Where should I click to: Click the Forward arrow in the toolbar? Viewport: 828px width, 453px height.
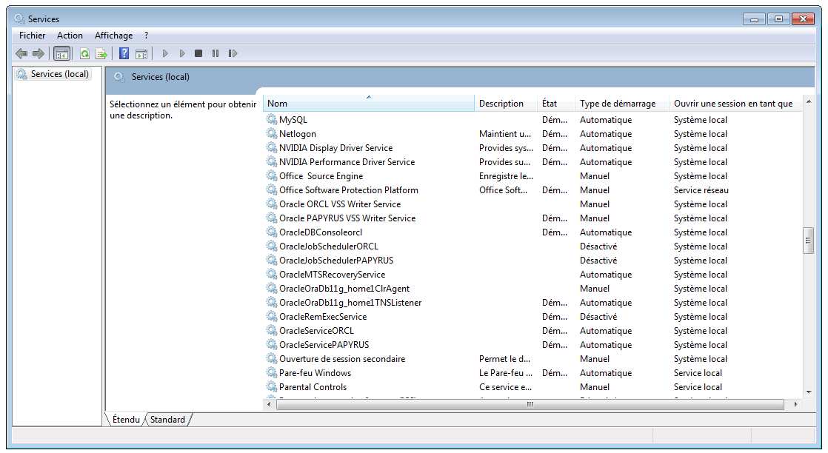coord(38,53)
